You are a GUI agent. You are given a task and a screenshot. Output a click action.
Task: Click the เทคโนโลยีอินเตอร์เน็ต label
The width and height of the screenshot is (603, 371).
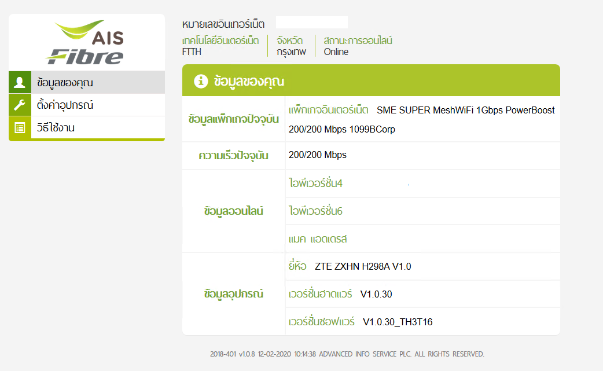(220, 41)
